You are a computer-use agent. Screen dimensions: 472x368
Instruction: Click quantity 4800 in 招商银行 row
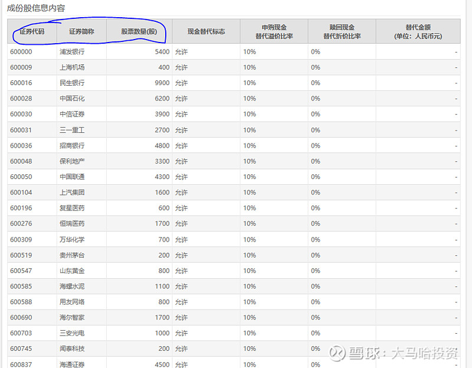point(162,146)
